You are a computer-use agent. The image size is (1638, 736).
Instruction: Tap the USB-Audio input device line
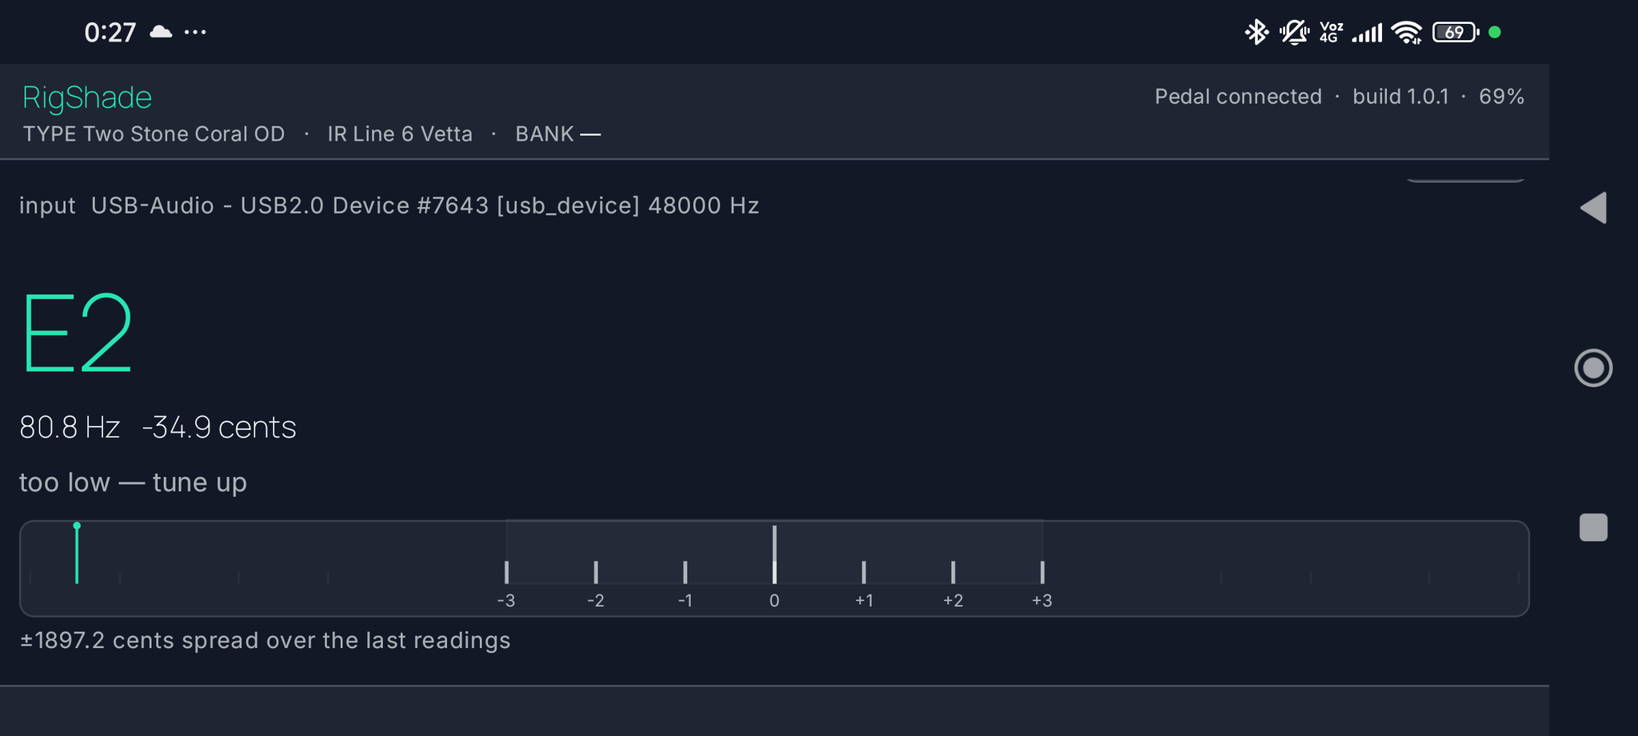tap(390, 205)
